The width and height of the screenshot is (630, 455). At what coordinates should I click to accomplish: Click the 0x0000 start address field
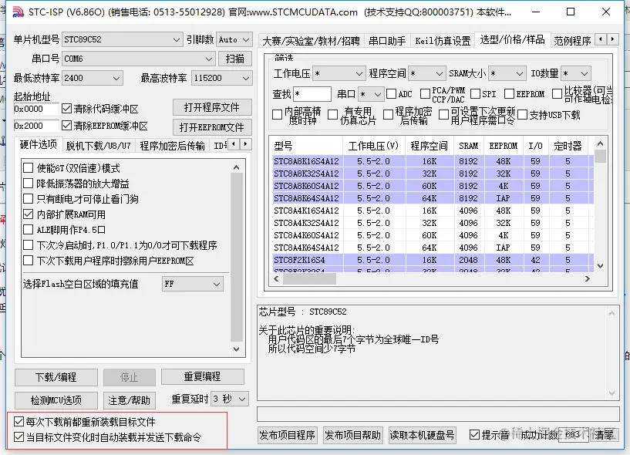tap(36, 109)
